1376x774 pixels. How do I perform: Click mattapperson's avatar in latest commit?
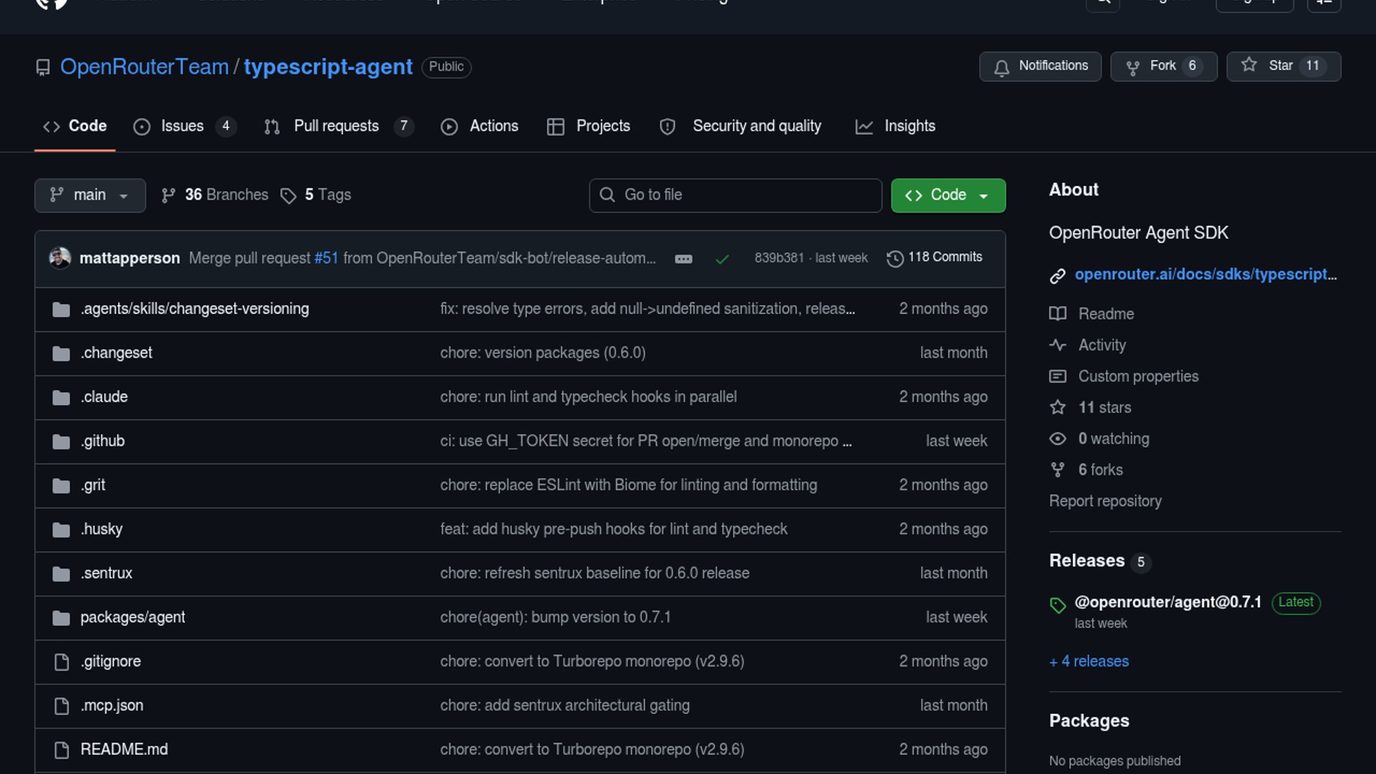tap(60, 257)
